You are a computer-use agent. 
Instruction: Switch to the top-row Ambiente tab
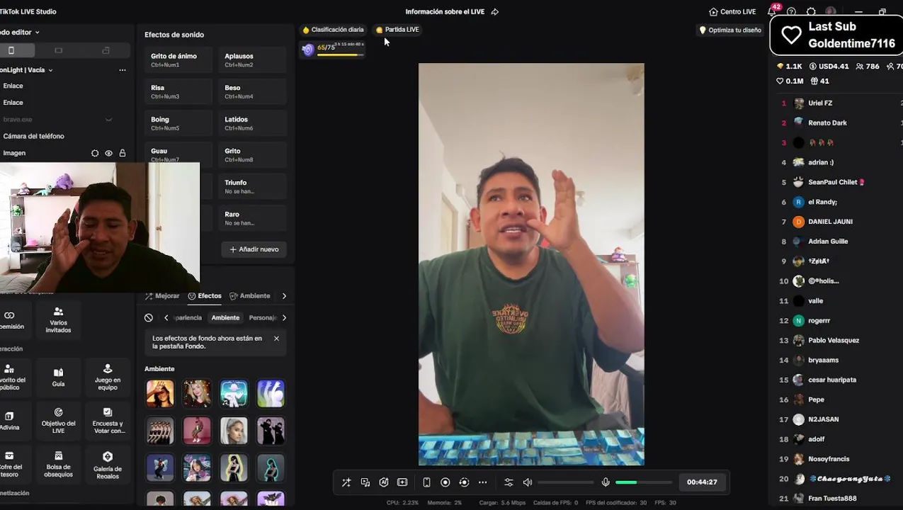point(250,296)
